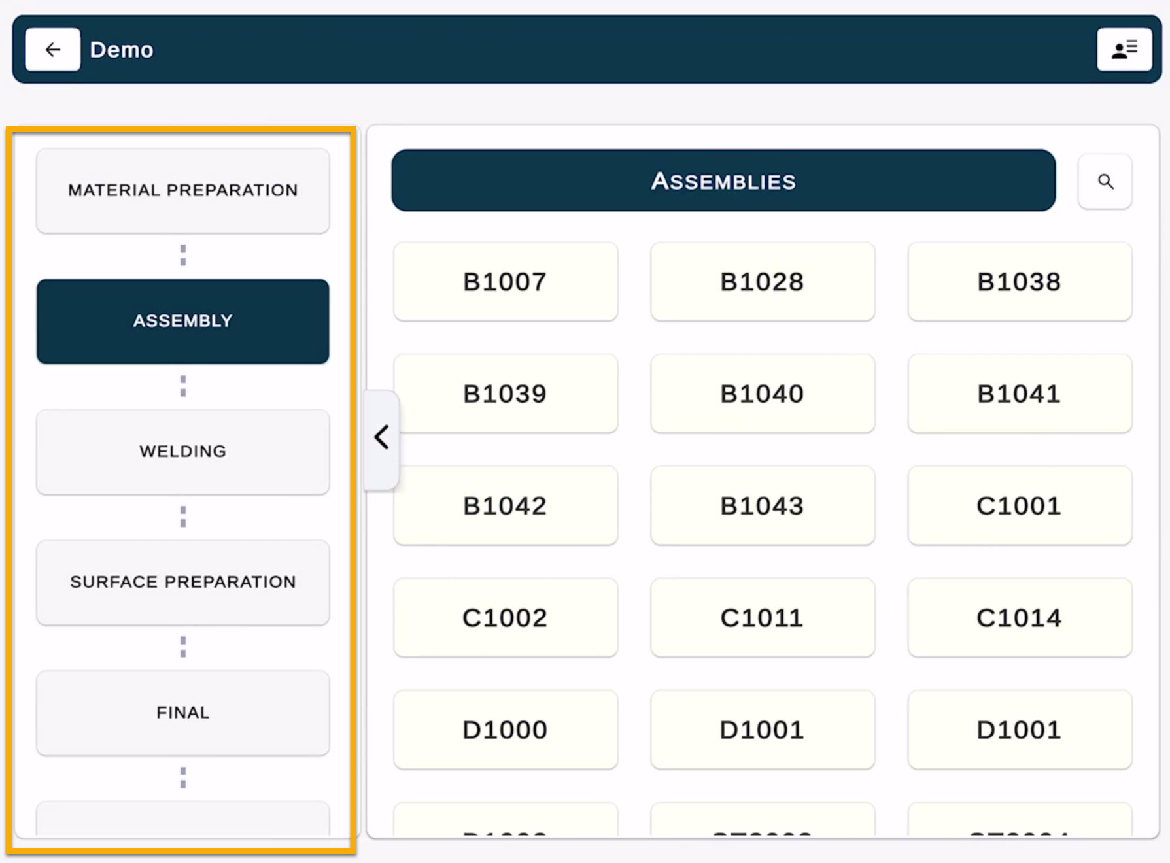Go to the Final stage

pyautogui.click(x=183, y=713)
